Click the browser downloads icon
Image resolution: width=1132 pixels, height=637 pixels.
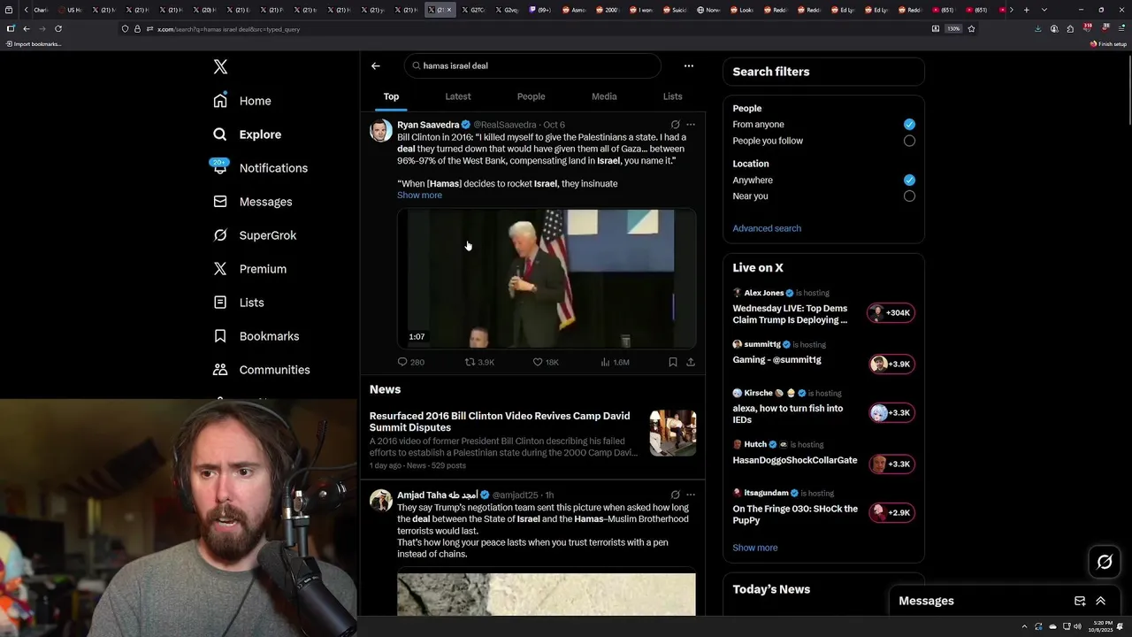coord(1037,28)
